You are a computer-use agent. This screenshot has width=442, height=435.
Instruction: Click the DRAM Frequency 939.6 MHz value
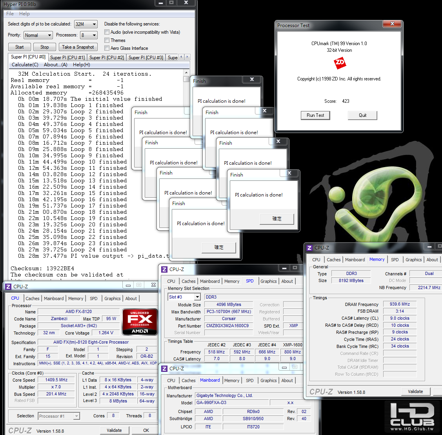[x=400, y=304]
